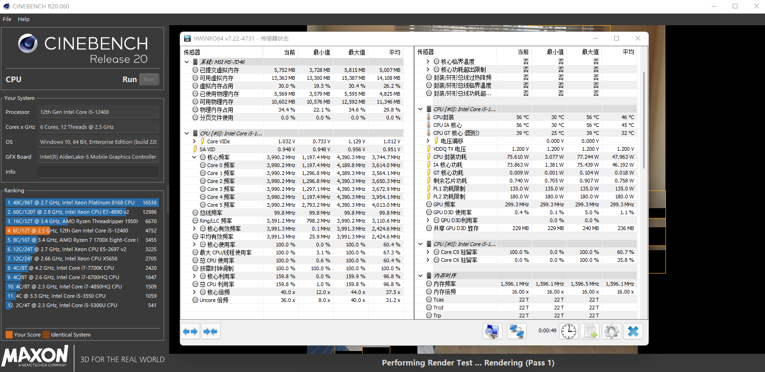Click the clock icon beside GPU 频率
The image size is (765, 372).
pos(429,204)
